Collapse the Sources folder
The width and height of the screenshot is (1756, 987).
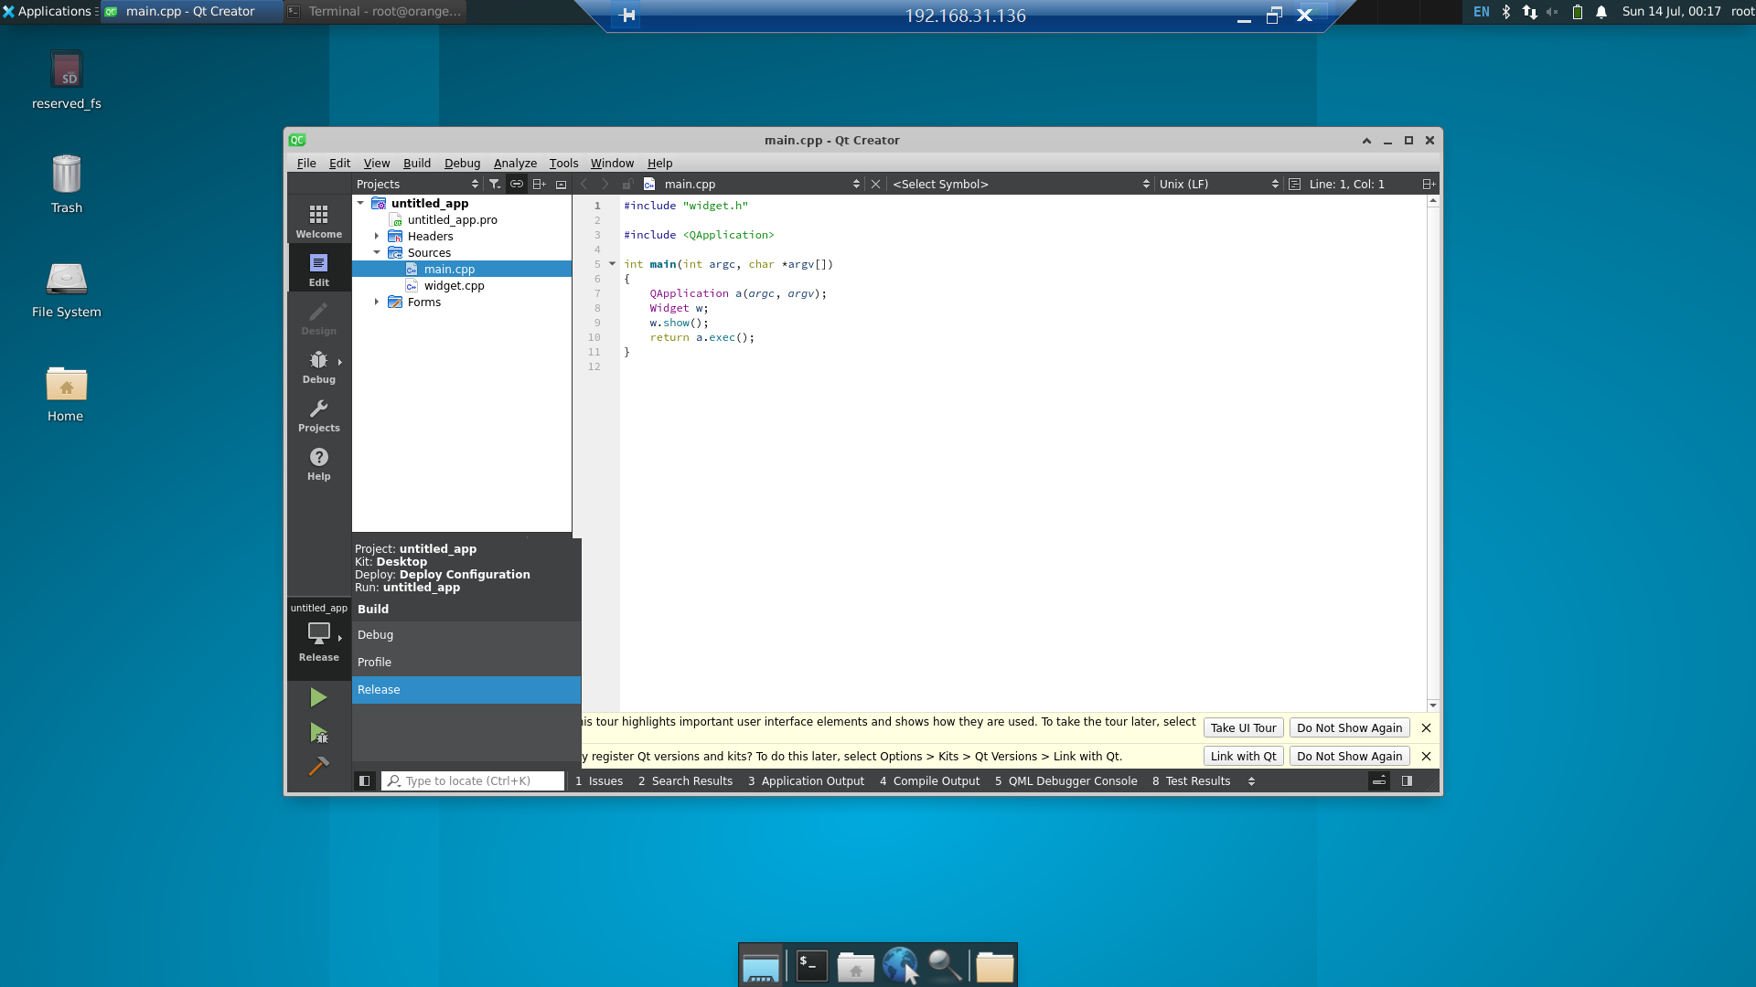pyautogui.click(x=377, y=252)
